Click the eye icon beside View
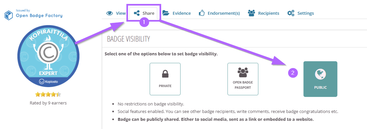This screenshot has width=367, height=129. click(109, 13)
